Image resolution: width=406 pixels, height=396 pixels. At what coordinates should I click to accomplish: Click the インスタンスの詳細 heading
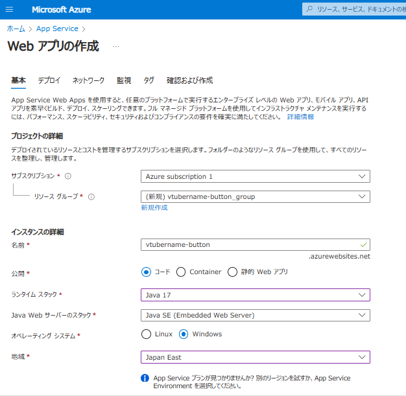(37, 232)
